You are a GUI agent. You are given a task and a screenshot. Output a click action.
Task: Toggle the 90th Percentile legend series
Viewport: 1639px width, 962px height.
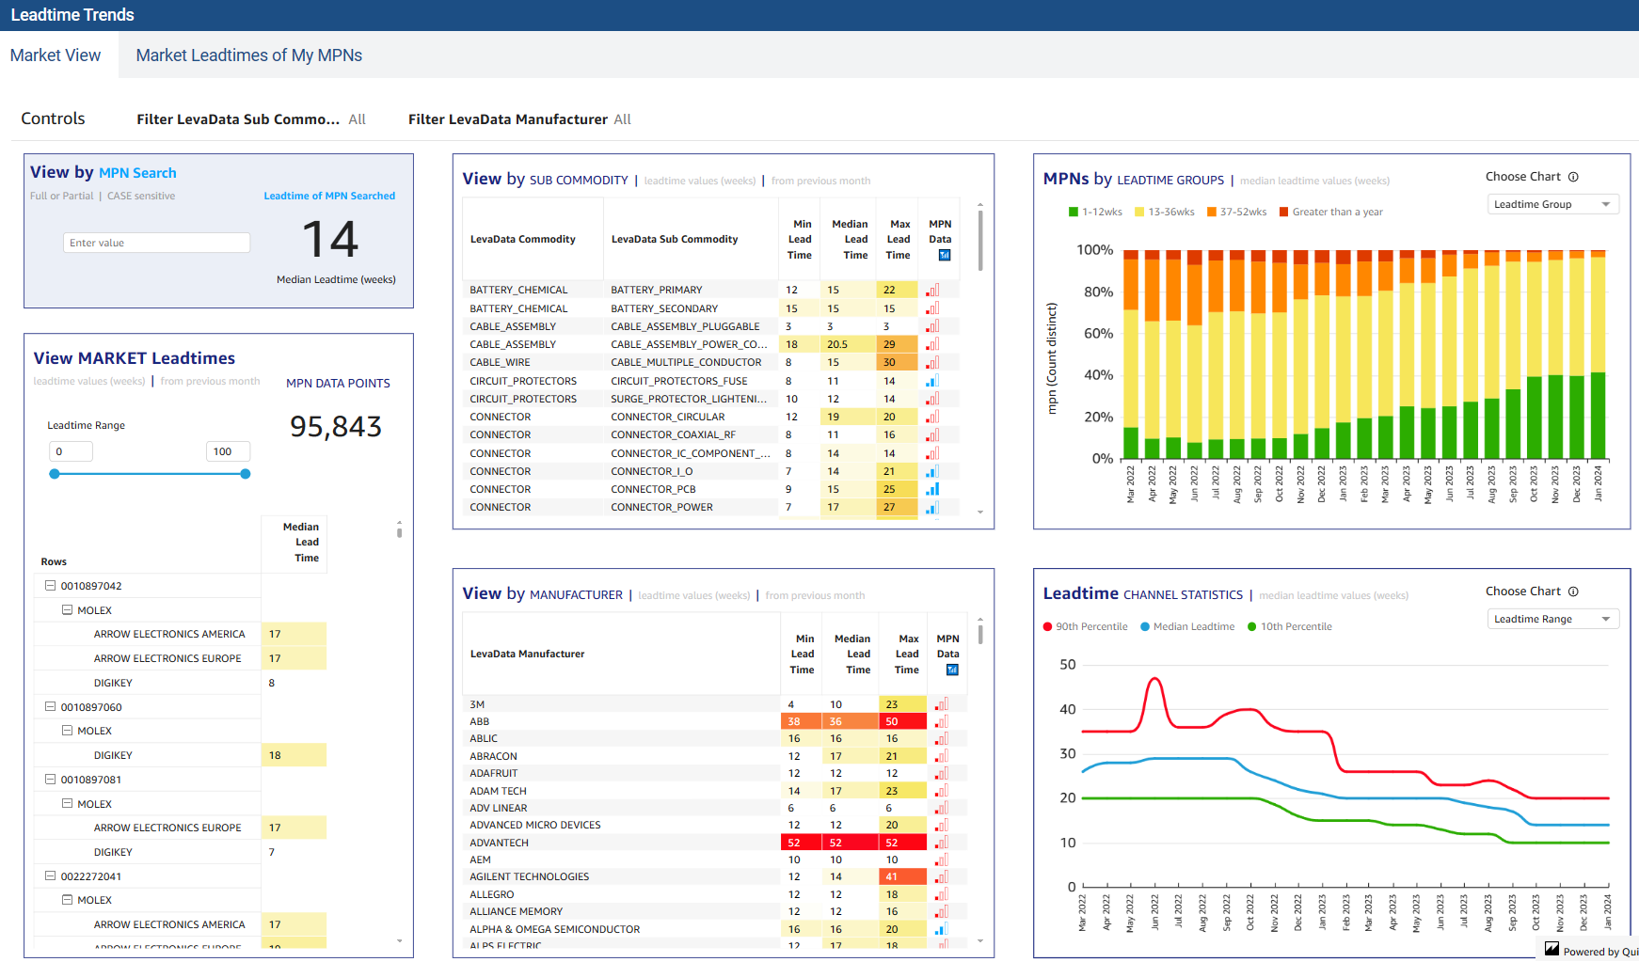point(1085,627)
